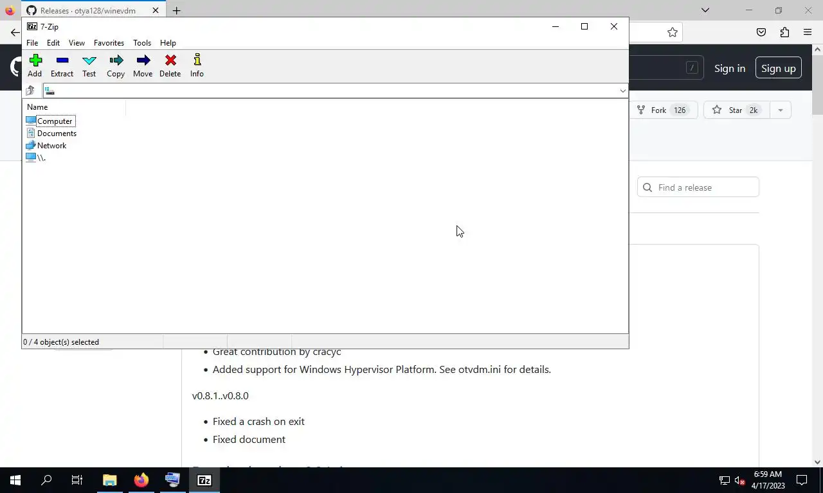Viewport: 823px width, 493px height.
Task: Open the Pocket save icon in Firefox
Action: pyautogui.click(x=761, y=32)
